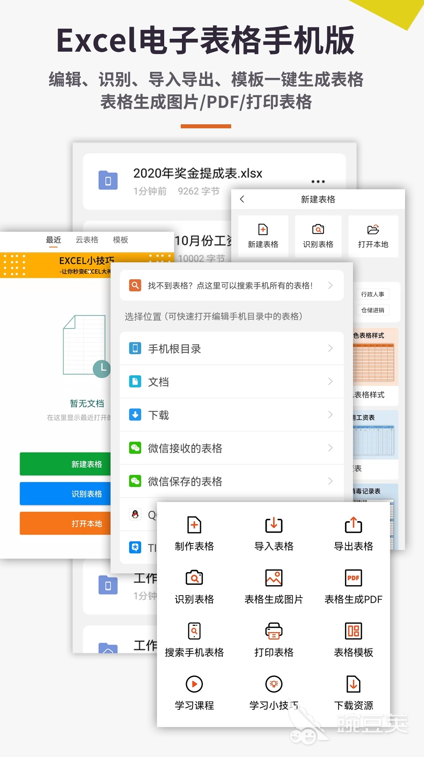
Task: Expand the 文档 location row chevron
Action: pos(330,382)
